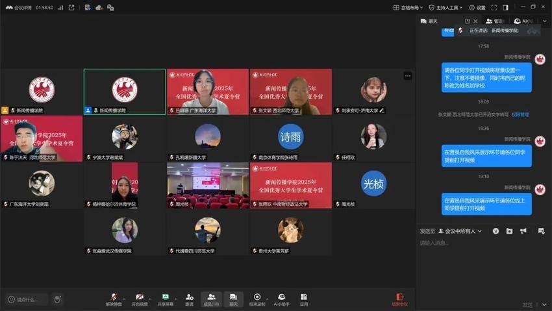
Task: Click the send file folder icon
Action: tap(509, 231)
